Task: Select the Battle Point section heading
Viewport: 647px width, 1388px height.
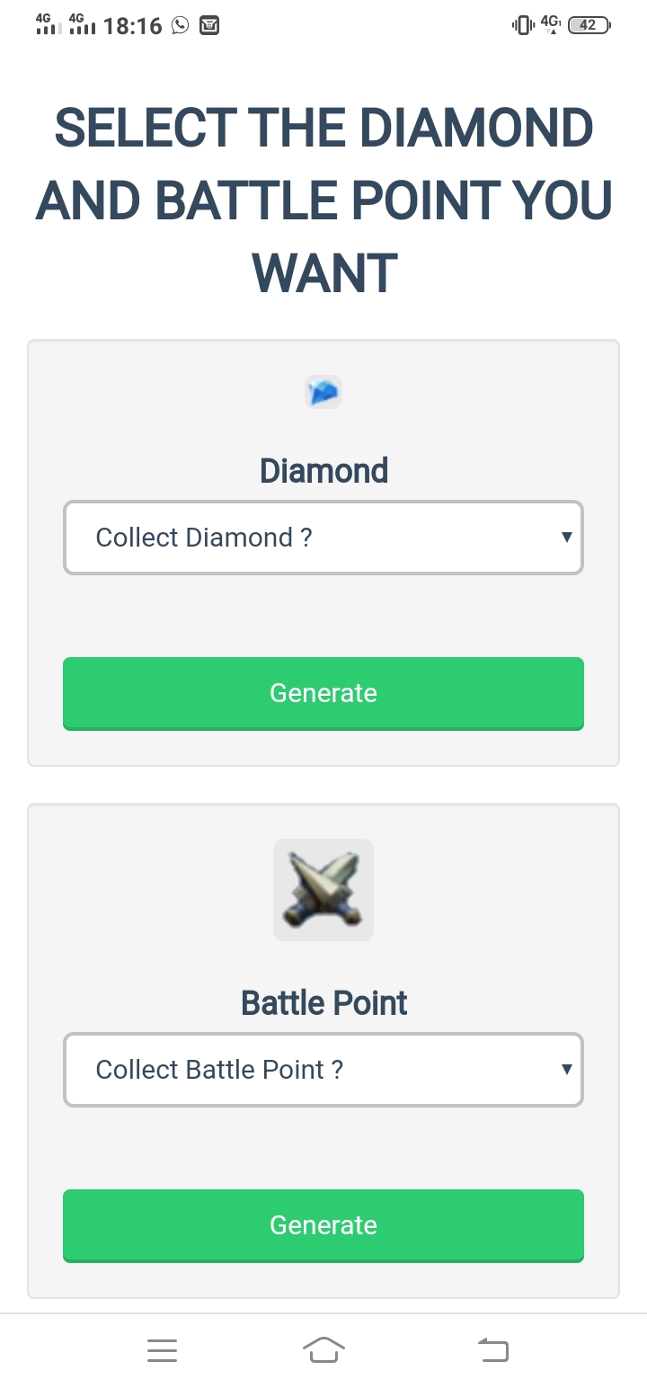Action: point(323,1002)
